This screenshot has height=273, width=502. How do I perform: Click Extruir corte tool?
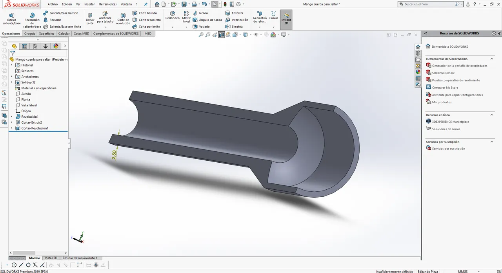(90, 19)
